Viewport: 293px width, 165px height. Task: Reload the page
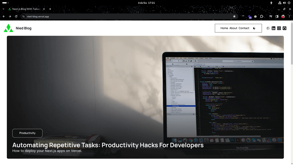16,16
